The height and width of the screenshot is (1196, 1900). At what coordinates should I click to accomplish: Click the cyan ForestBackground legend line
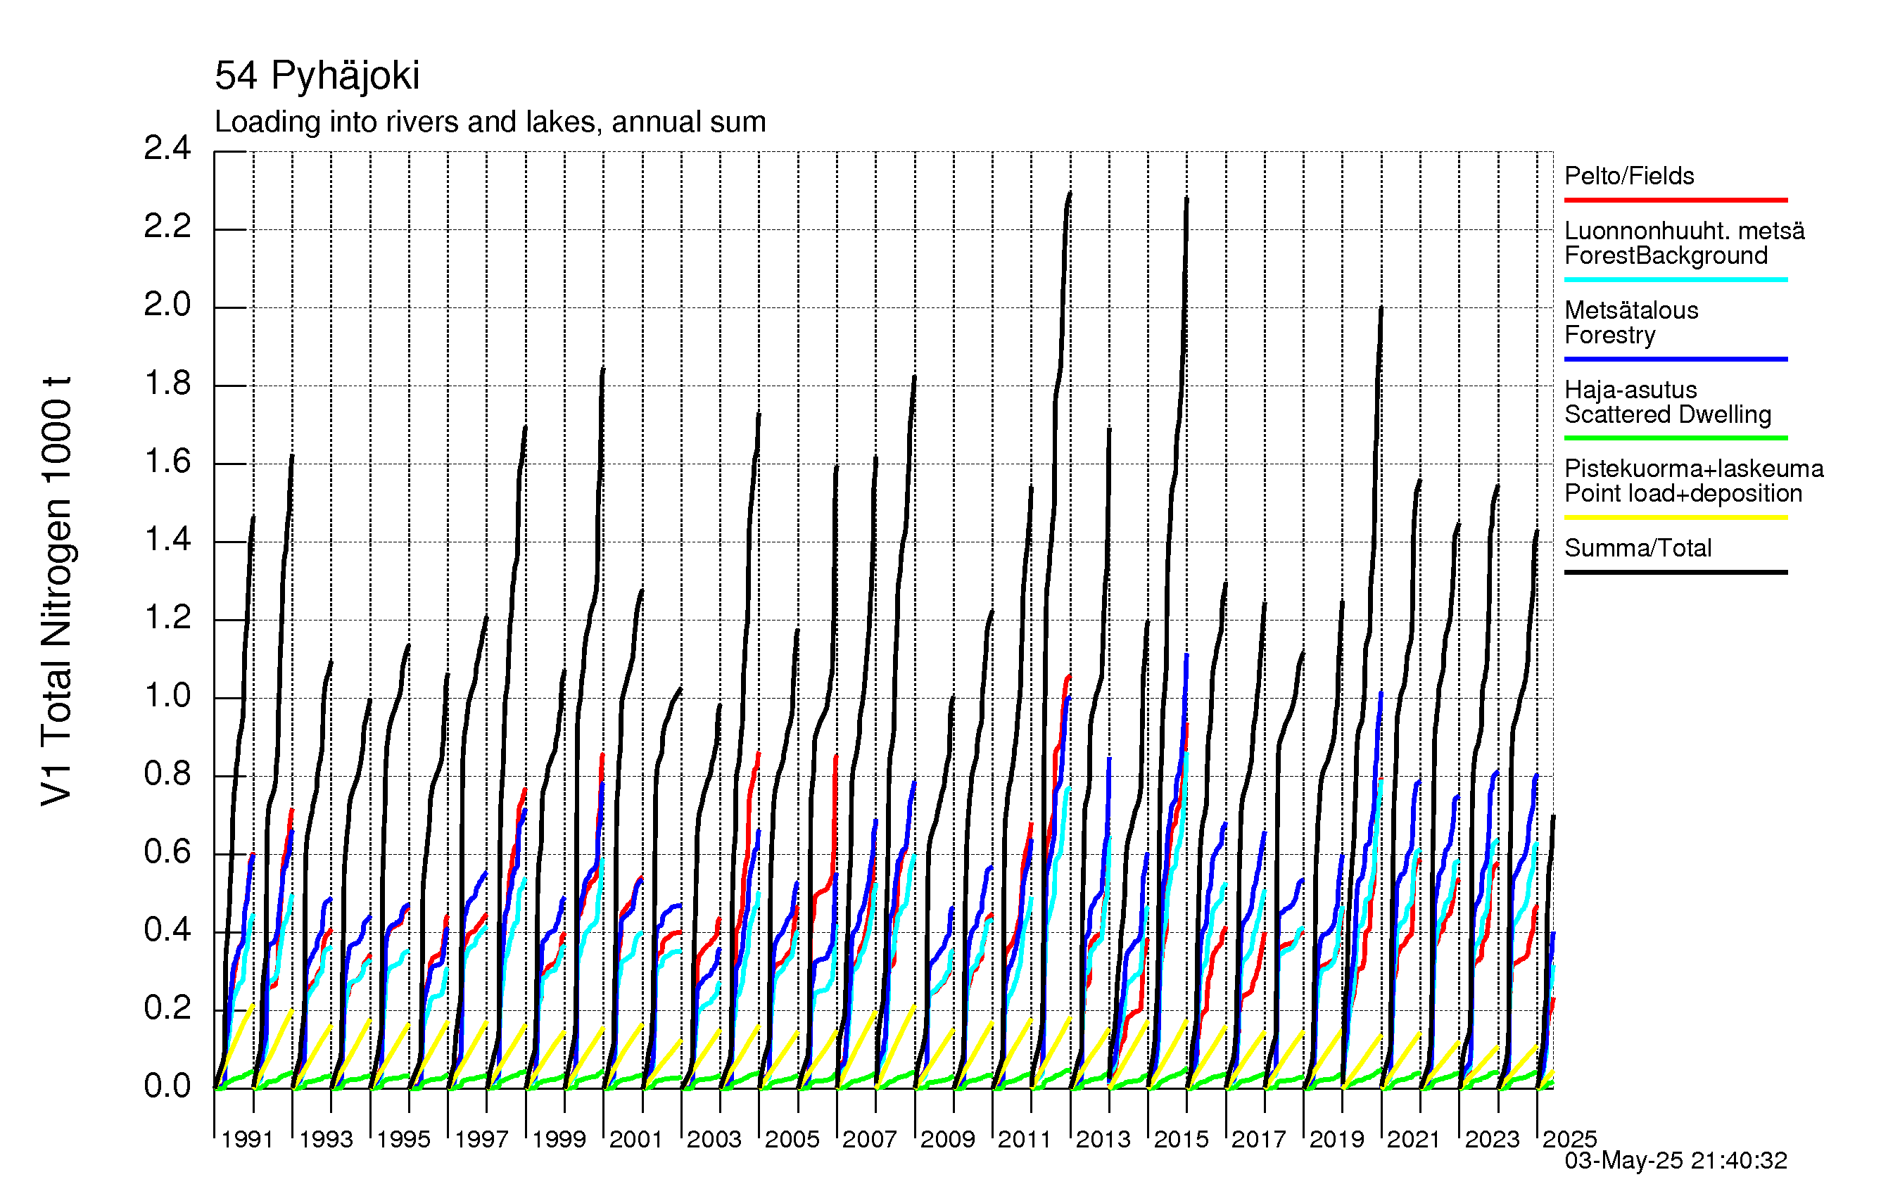1676,279
